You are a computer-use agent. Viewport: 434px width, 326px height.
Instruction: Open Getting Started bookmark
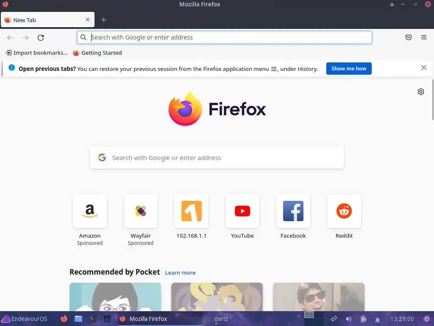pos(97,53)
